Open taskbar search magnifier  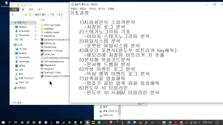pos(9,122)
